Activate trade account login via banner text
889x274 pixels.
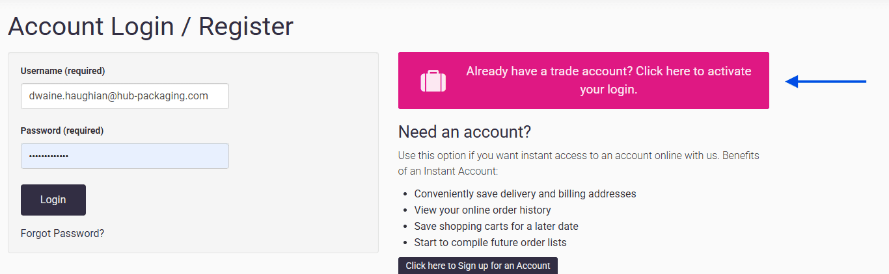point(609,80)
